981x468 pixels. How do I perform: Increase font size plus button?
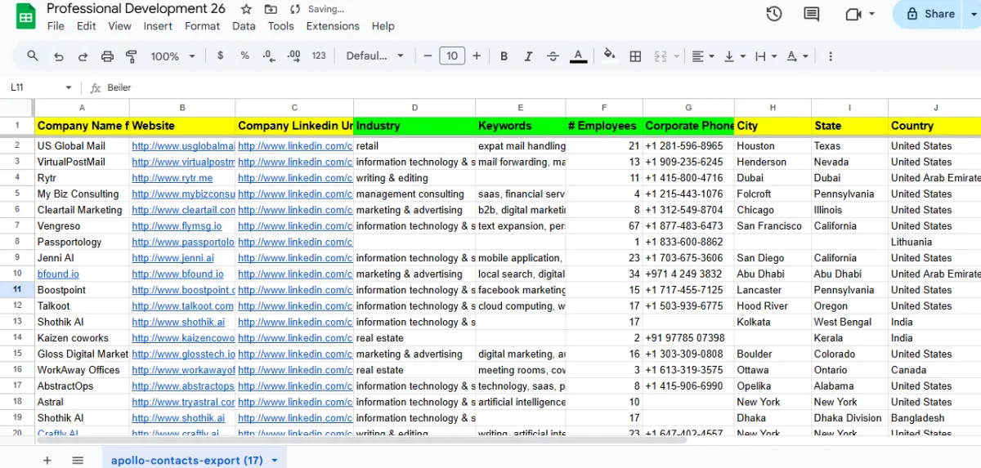[x=477, y=56]
